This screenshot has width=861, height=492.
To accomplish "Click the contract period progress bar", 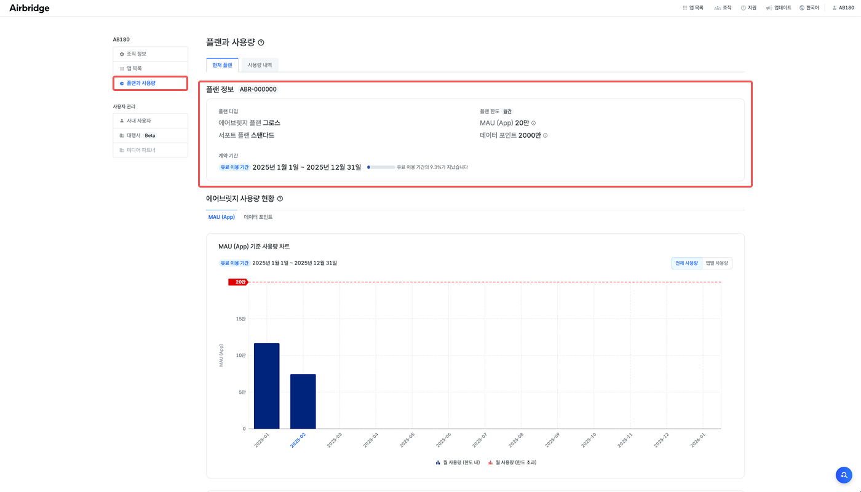I will click(381, 167).
